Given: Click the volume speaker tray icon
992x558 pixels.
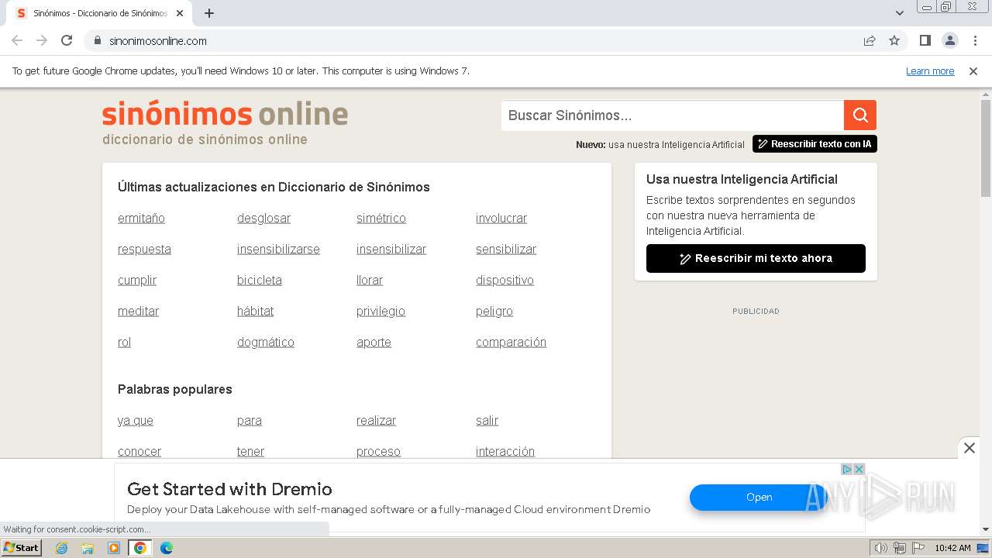Looking at the screenshot, I should [881, 548].
